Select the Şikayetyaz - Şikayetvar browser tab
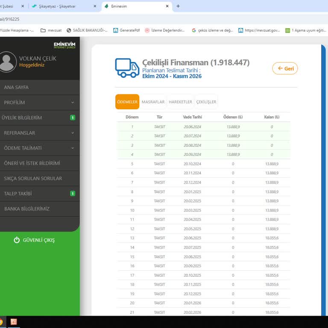This screenshot has width=328, height=328. click(60, 6)
